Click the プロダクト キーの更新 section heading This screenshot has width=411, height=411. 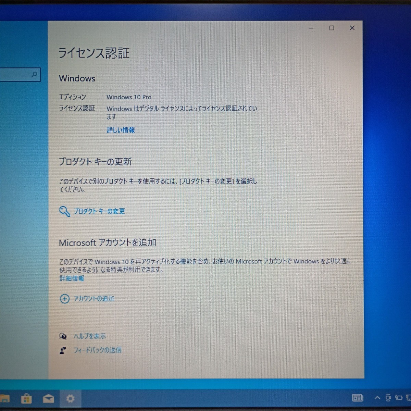click(x=95, y=162)
